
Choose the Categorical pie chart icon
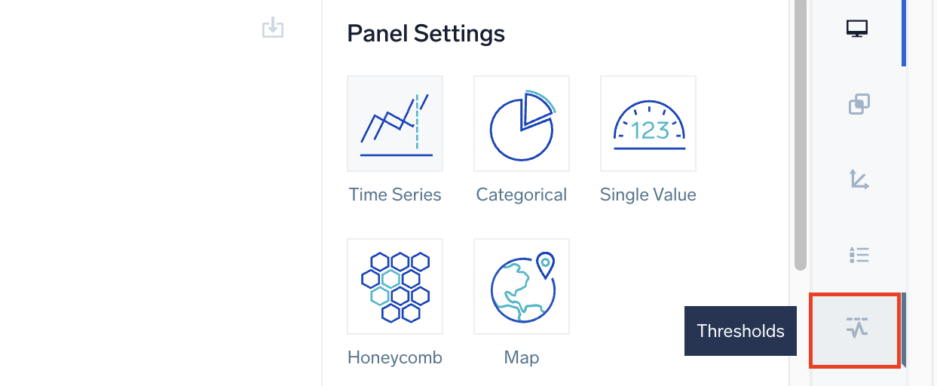click(x=522, y=124)
